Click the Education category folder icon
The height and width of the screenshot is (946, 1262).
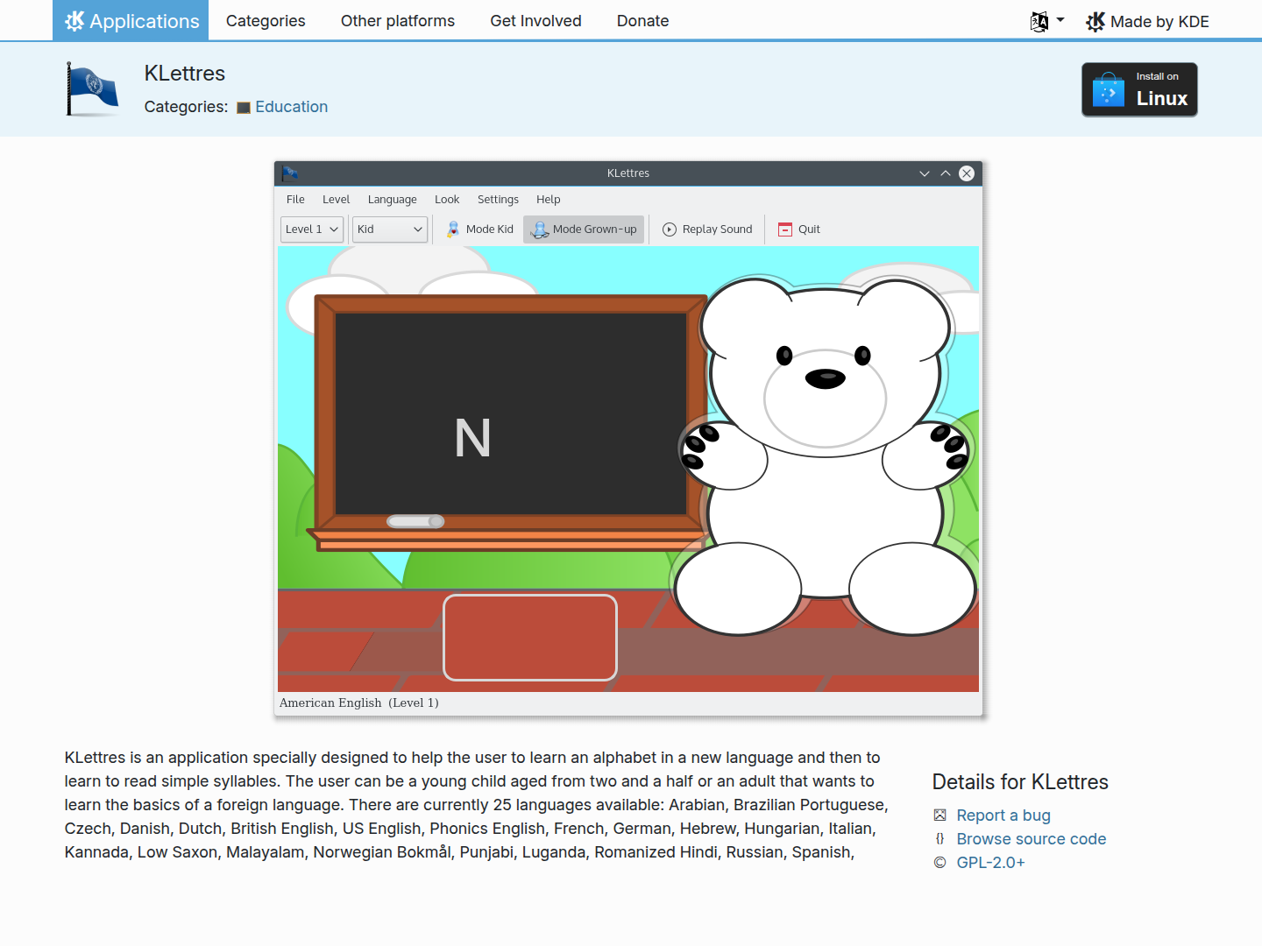pos(244,108)
